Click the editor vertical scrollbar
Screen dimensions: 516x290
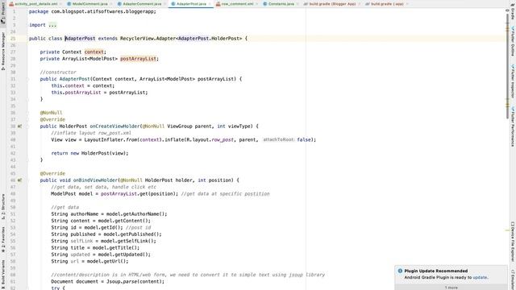click(x=507, y=66)
